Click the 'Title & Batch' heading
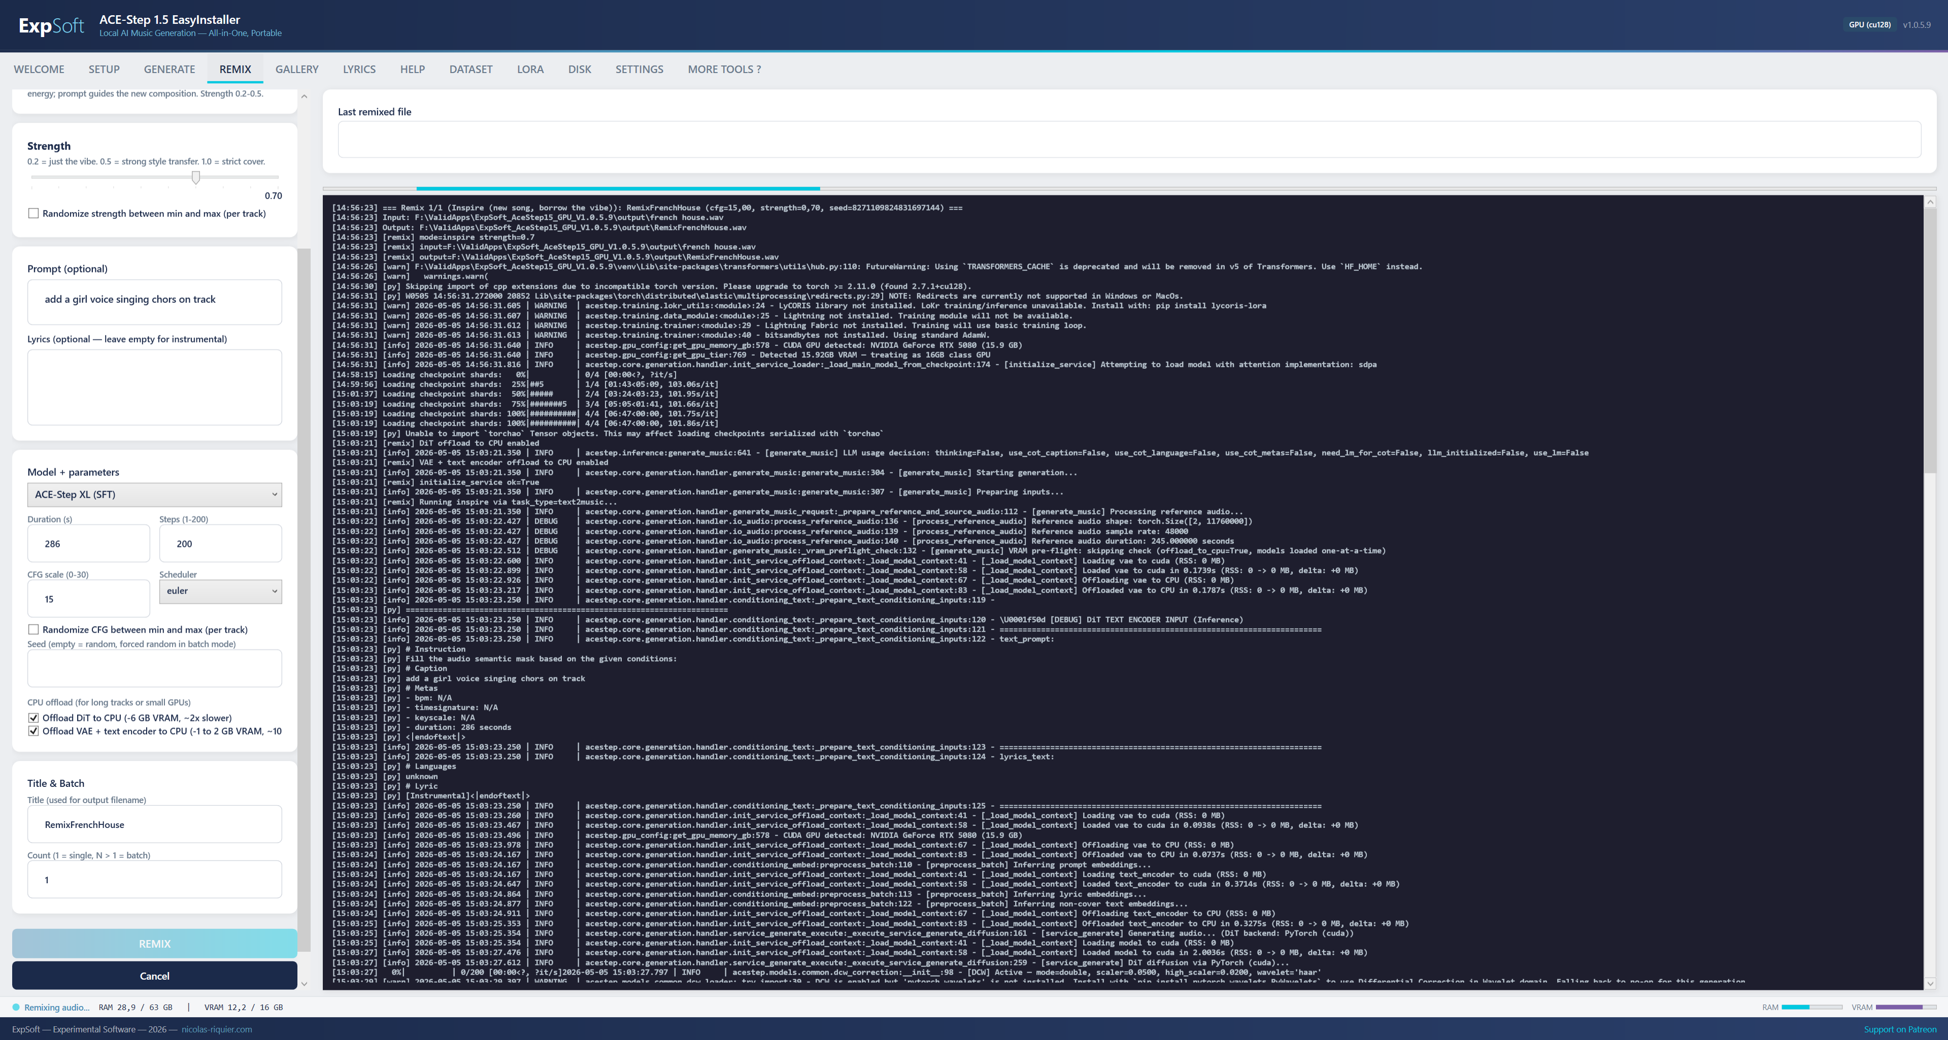This screenshot has height=1040, width=1948. pos(56,783)
